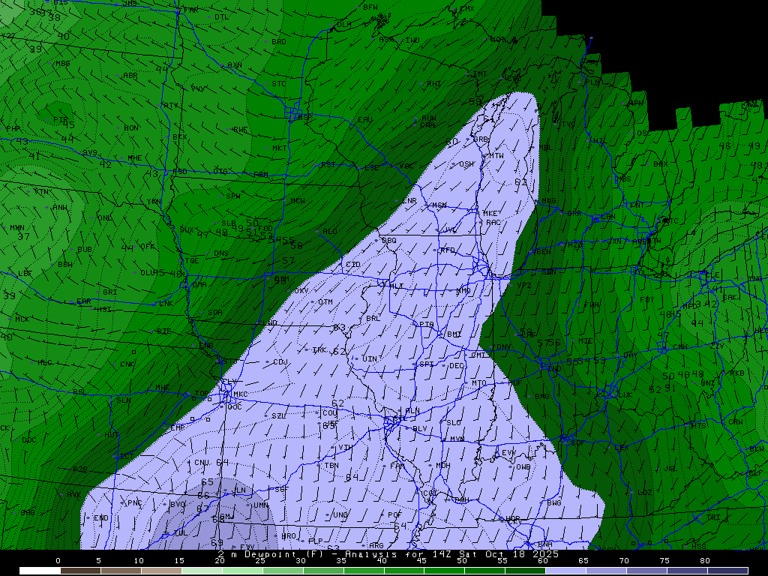Click the END station label
Screen dimensions: 768x576
(101, 517)
